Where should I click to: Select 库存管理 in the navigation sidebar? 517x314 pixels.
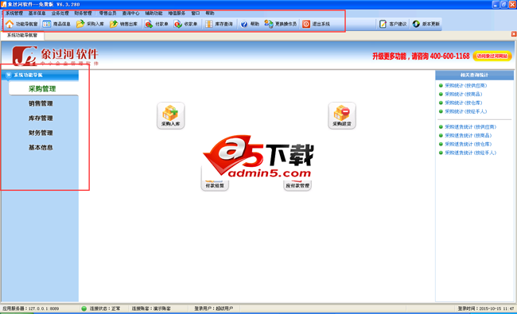point(41,118)
